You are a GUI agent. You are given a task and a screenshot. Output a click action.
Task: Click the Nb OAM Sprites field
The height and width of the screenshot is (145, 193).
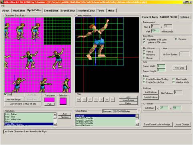coord(185,54)
